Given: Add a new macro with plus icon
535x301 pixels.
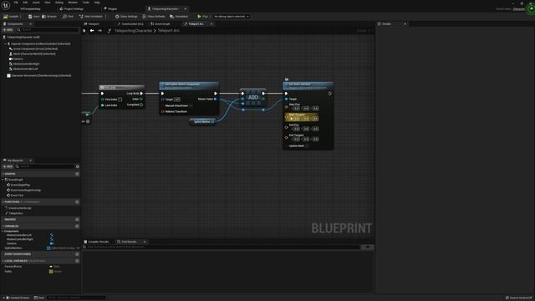Looking at the screenshot, I should pyautogui.click(x=77, y=219).
